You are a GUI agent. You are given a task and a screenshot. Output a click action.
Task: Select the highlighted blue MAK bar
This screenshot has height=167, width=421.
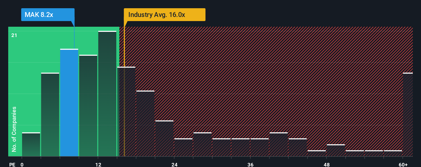[x=69, y=103]
